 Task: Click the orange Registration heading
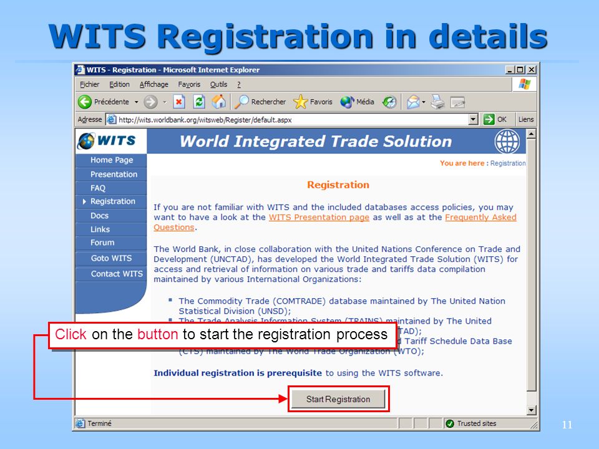(x=338, y=185)
